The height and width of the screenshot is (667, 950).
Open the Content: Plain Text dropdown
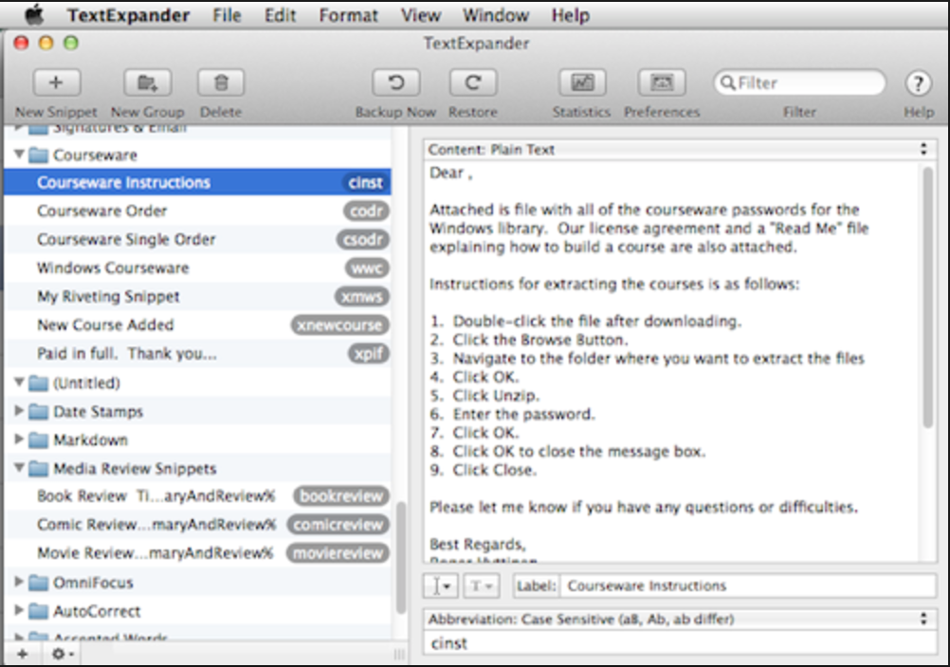click(x=681, y=149)
